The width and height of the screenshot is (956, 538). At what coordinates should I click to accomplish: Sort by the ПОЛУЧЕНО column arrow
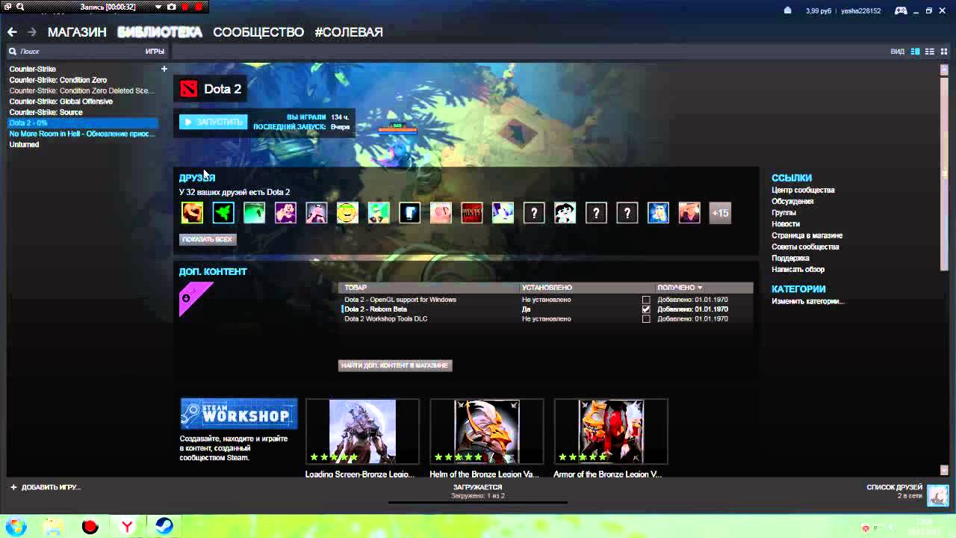(700, 288)
